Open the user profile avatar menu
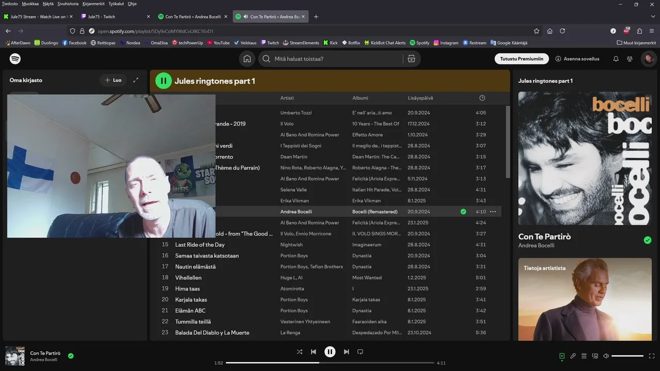Image resolution: width=660 pixels, height=371 pixels. (648, 59)
